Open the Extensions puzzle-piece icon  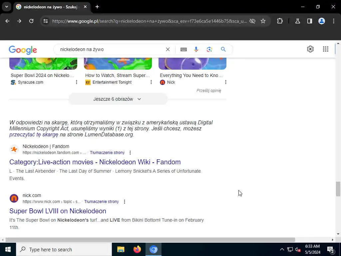(x=280, y=21)
